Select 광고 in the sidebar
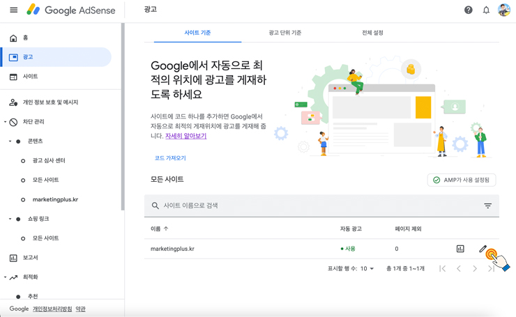The width and height of the screenshot is (516, 317). coord(56,57)
